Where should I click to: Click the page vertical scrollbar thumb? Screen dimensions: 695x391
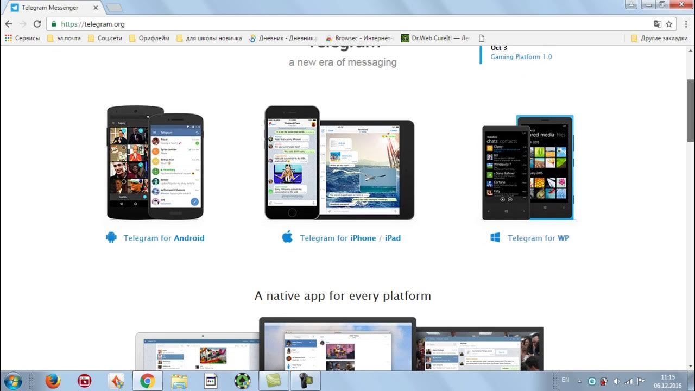(691, 110)
